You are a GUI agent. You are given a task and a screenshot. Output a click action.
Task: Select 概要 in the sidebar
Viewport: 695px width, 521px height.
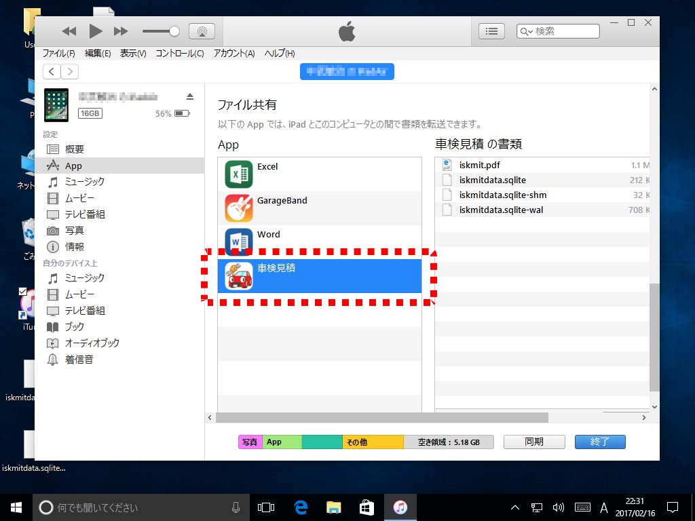pyautogui.click(x=75, y=149)
